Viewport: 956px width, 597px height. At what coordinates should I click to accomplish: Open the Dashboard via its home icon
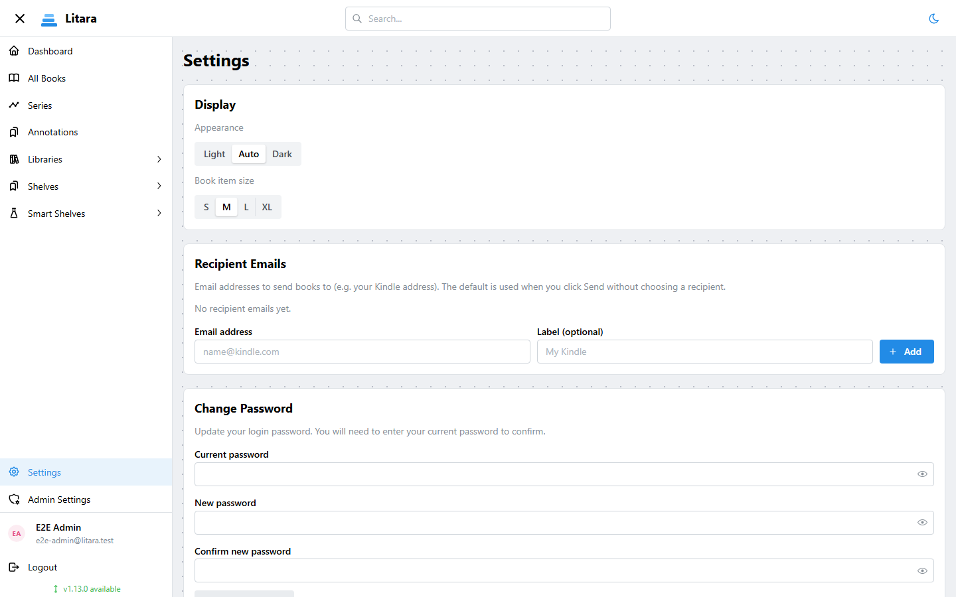[x=14, y=50]
